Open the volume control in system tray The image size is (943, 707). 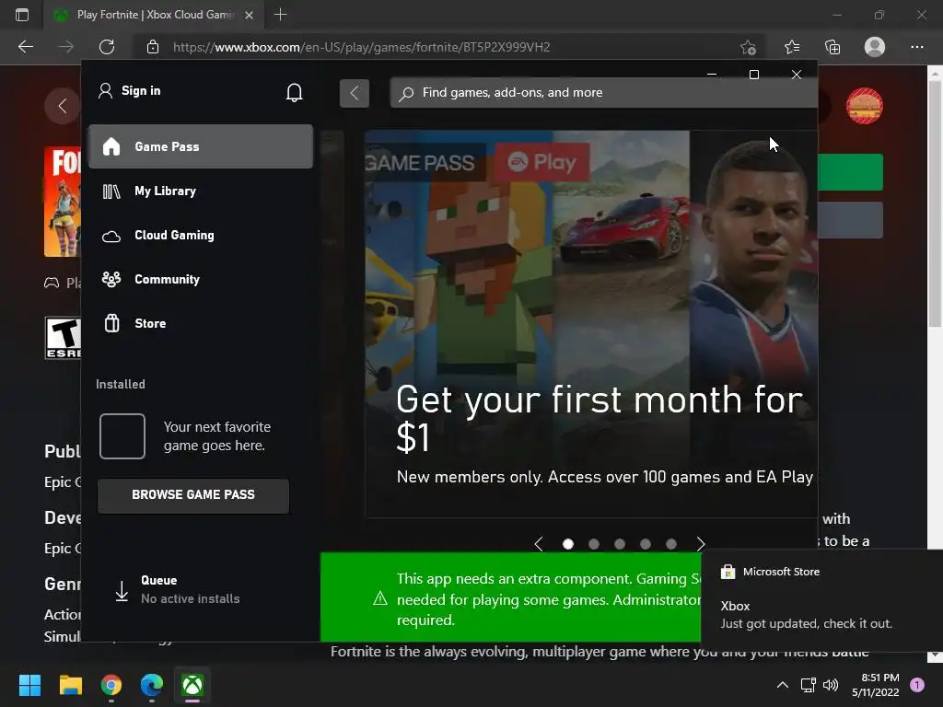pos(831,685)
